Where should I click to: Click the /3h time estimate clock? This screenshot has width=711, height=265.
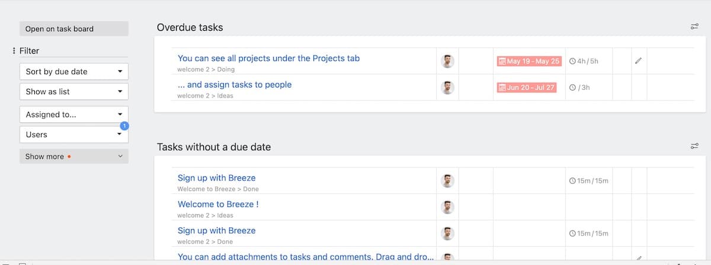tap(579, 88)
